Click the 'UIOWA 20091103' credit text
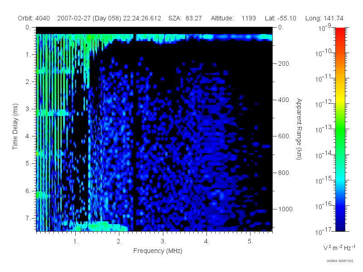Viewport: 363px width, 272px height. 339,261
